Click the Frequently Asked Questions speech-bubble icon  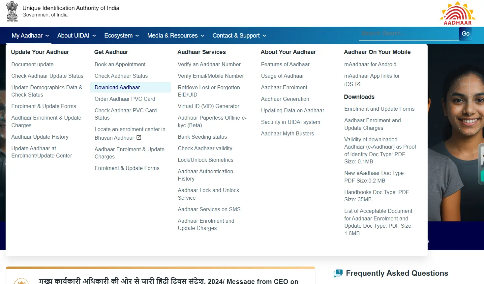click(x=338, y=273)
